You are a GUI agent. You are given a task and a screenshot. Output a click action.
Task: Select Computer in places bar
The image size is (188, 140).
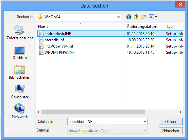pyautogui.click(x=20, y=92)
